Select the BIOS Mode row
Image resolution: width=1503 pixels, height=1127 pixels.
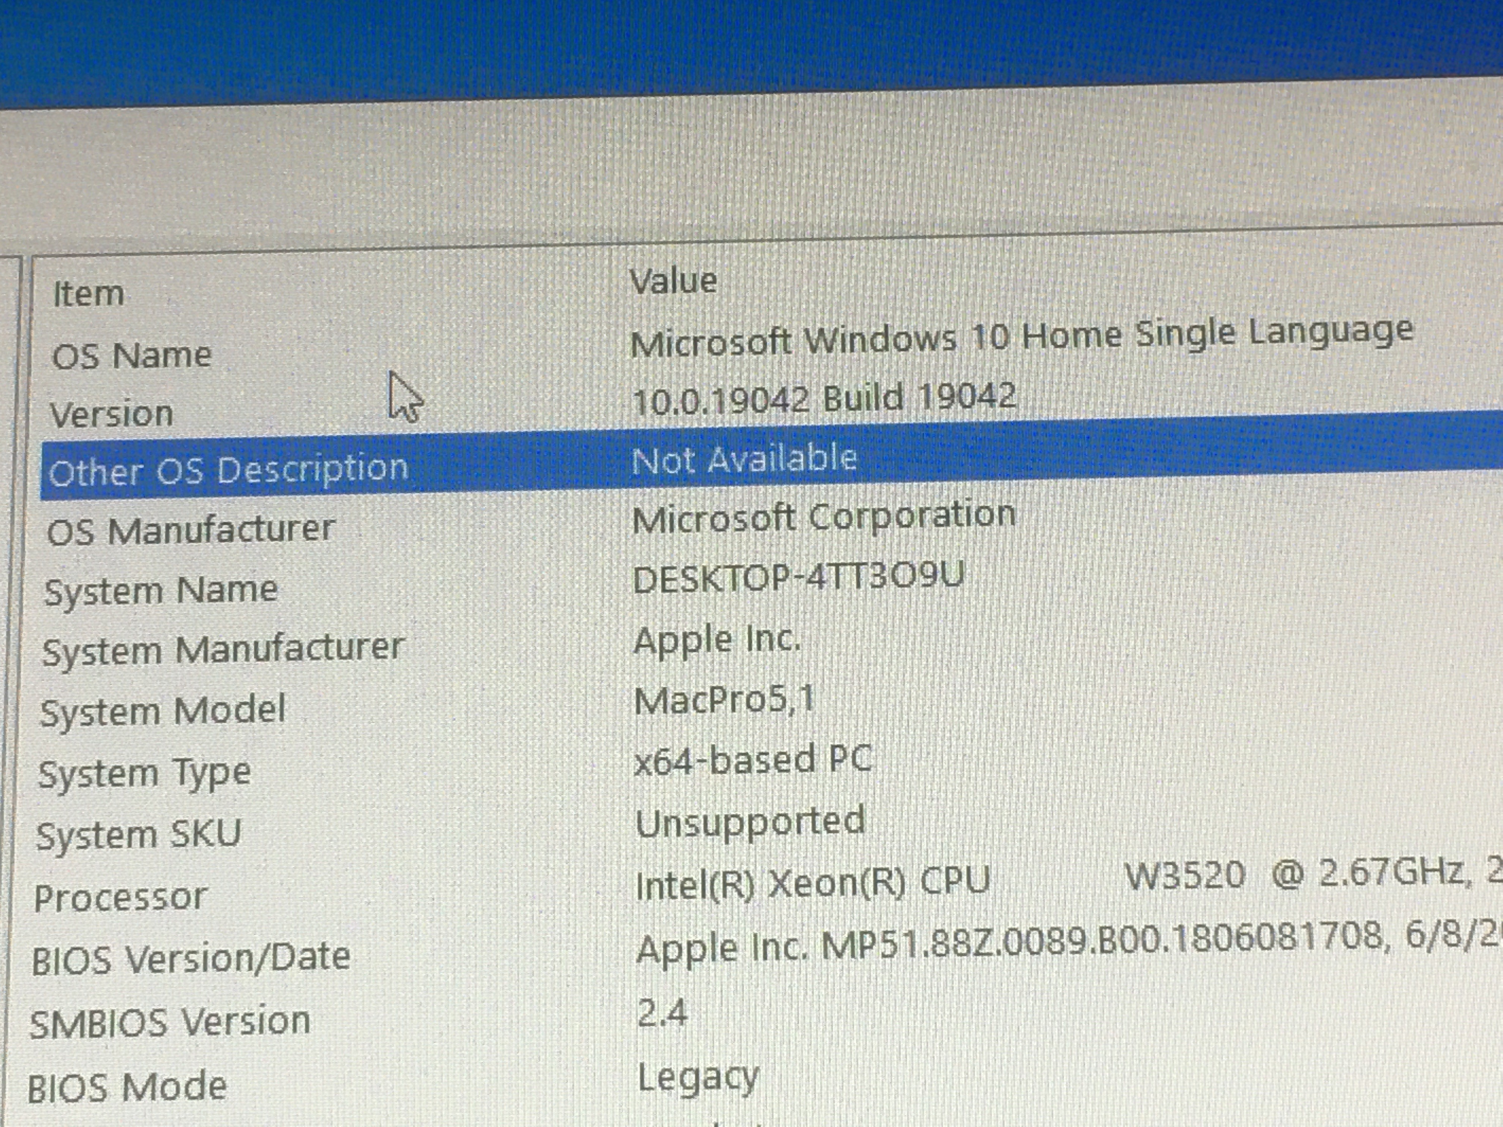coord(127,1086)
